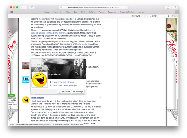Viewport: 187px width, 138px height.
Task: Open the Prescott, Arizona link
Action: tap(67, 82)
